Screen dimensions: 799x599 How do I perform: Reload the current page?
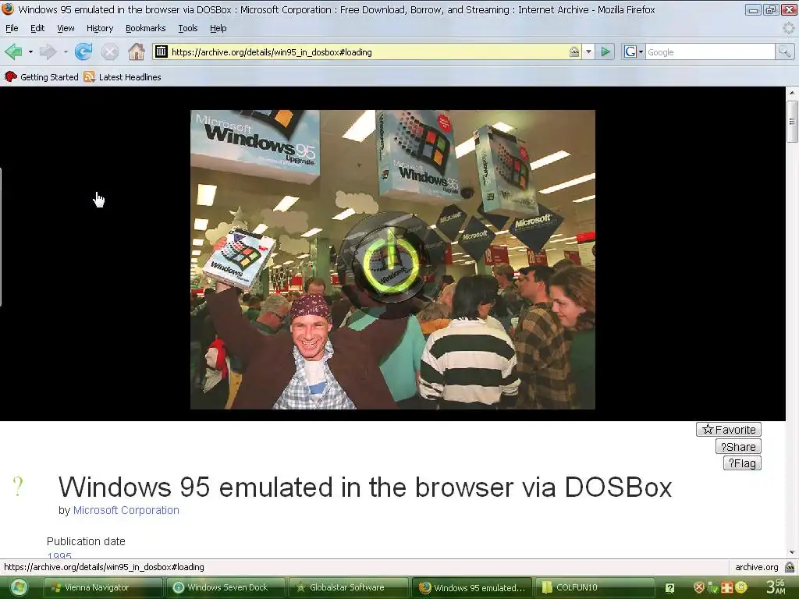tap(83, 51)
